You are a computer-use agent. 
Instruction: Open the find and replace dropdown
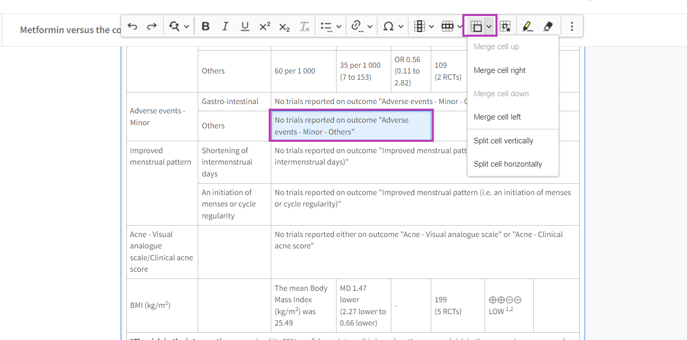[179, 26]
